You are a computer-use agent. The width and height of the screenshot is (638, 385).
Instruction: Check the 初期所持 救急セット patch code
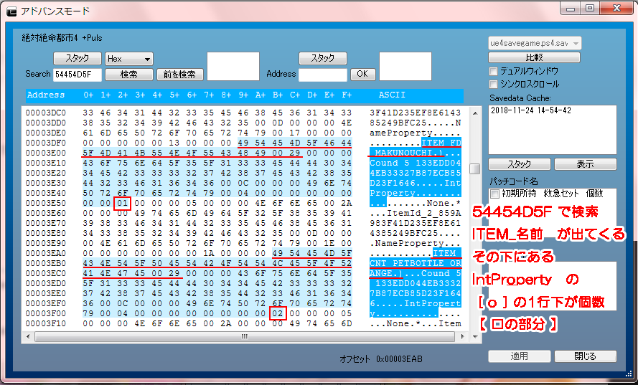tap(493, 194)
